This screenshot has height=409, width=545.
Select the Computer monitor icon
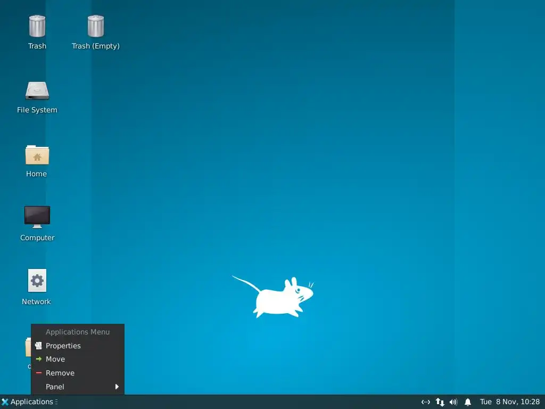(x=37, y=217)
